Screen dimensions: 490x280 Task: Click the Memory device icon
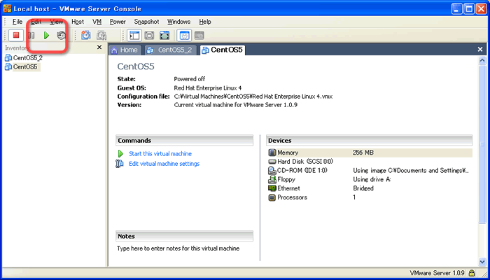tap(272, 153)
